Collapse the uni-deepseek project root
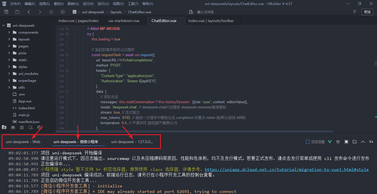Viewport: 377px width, 194px height. coord(4,25)
